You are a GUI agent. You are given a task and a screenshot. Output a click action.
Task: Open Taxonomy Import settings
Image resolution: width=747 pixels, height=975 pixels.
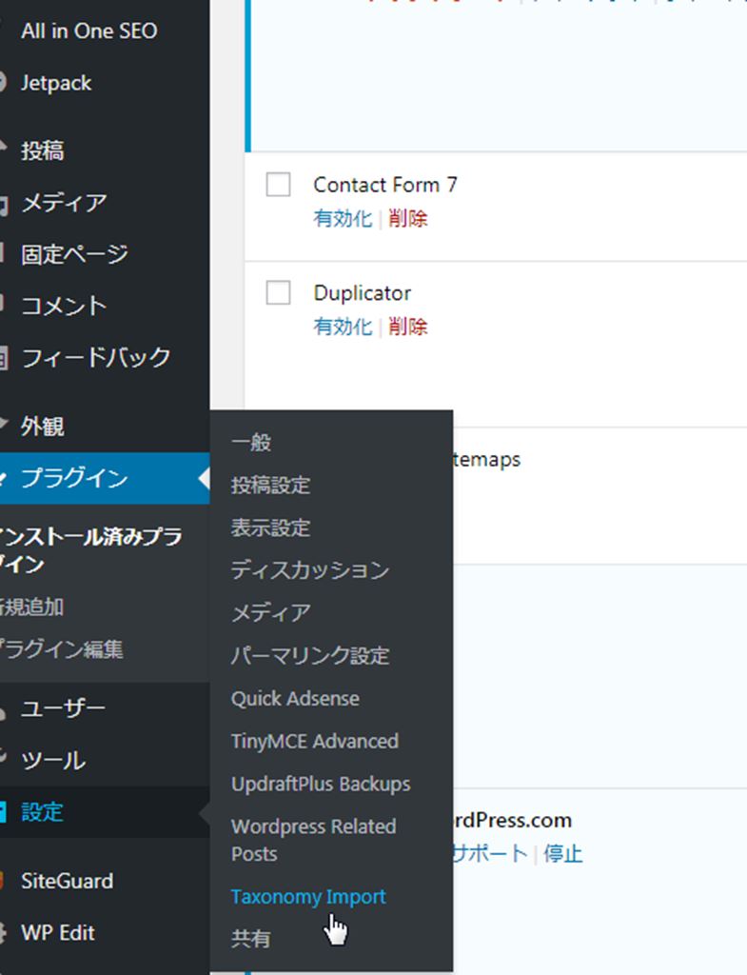[x=308, y=897]
